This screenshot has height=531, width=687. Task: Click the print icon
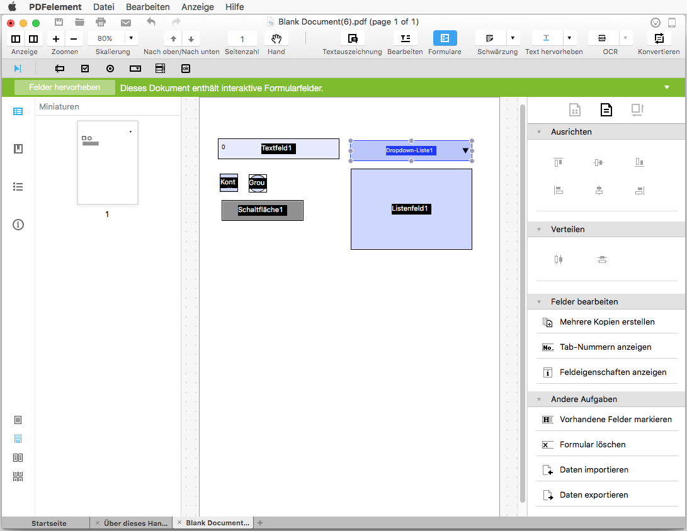click(101, 22)
